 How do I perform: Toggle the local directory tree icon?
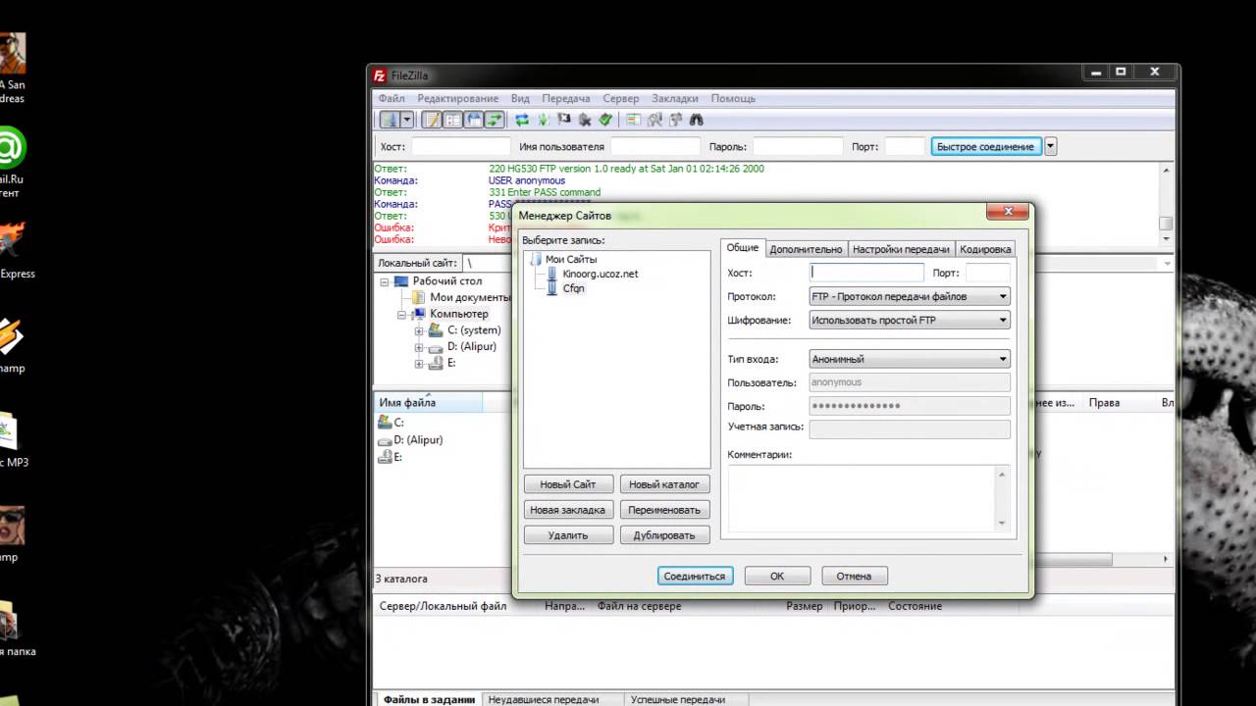tap(452, 120)
